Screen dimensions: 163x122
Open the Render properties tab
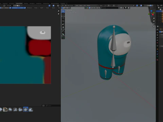point(157,33)
